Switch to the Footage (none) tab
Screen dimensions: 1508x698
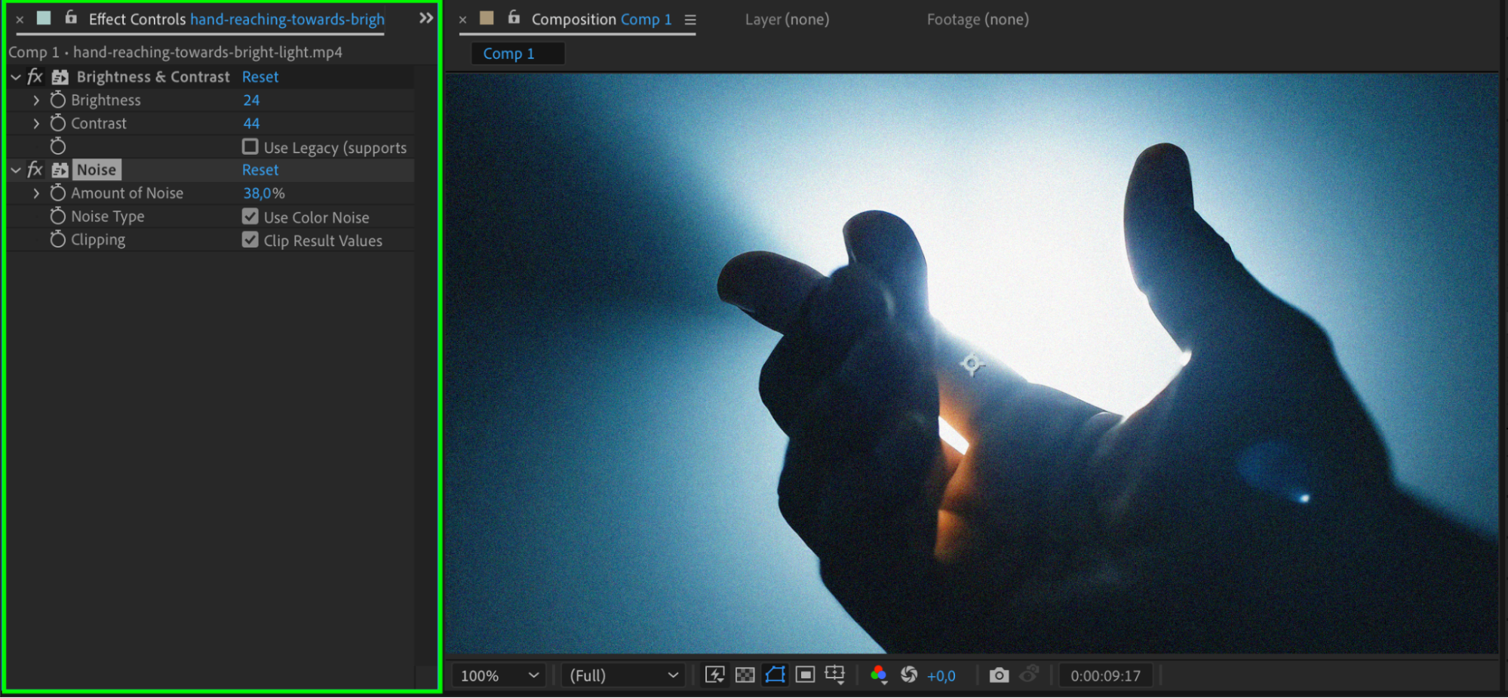point(978,20)
